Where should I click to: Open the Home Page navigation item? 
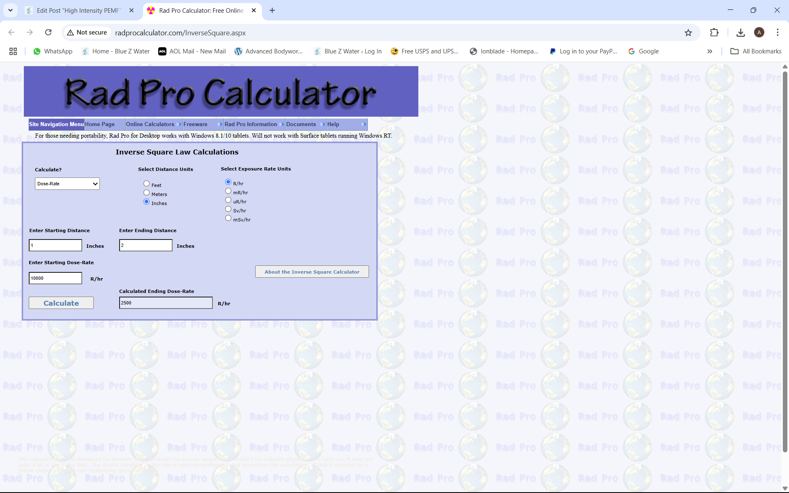pos(100,124)
